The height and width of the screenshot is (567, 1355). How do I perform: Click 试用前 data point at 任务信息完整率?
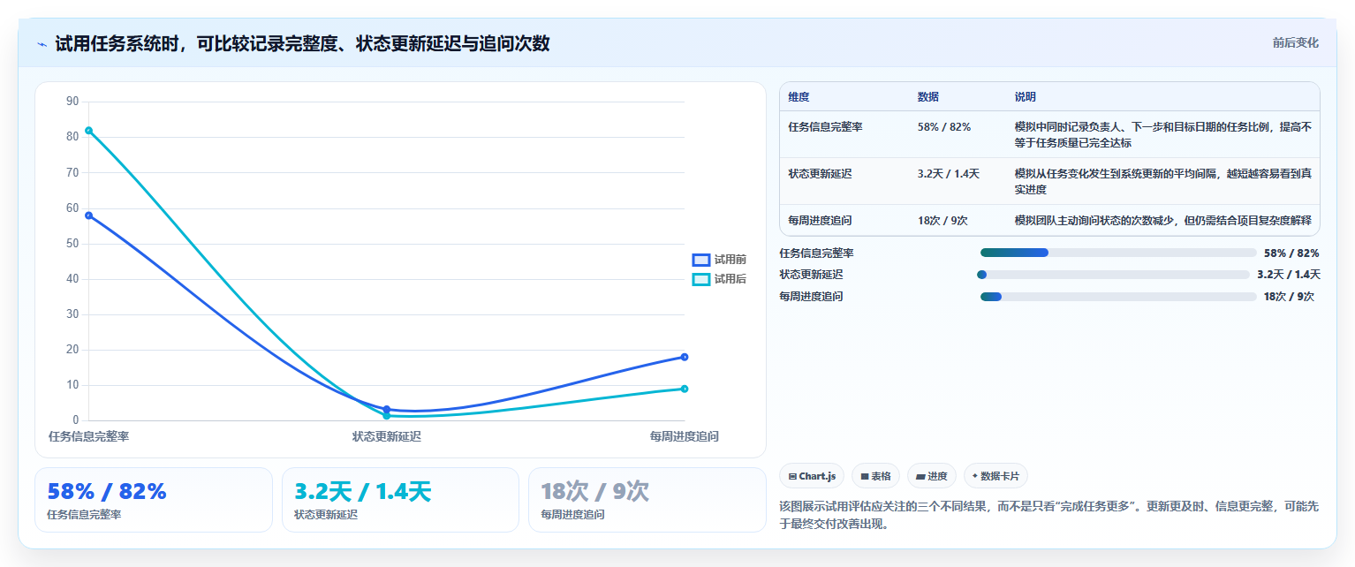88,215
